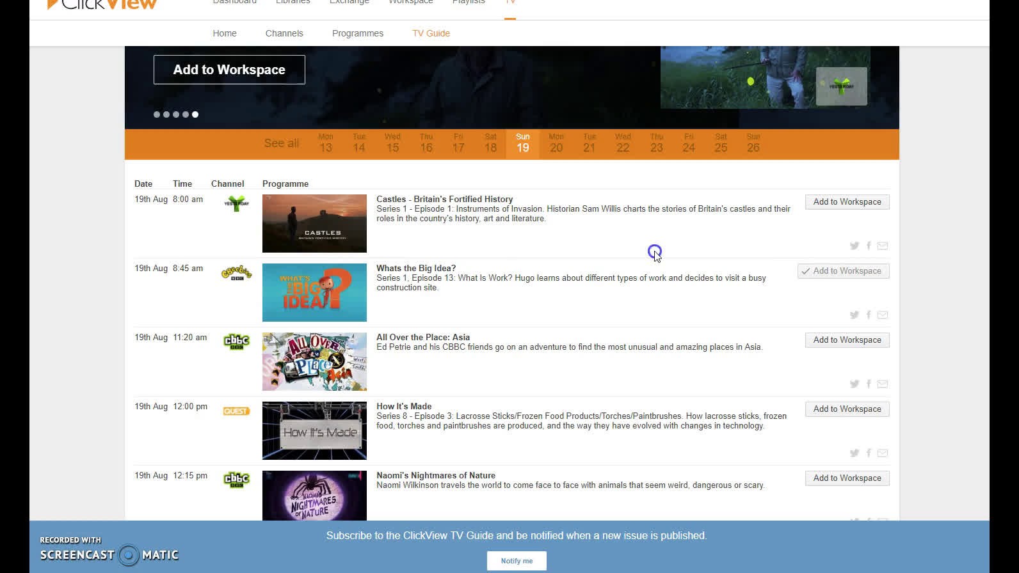Screen dimensions: 1019x573
Task: Open Naomi's Nightmares of Nature title link
Action: point(435,475)
